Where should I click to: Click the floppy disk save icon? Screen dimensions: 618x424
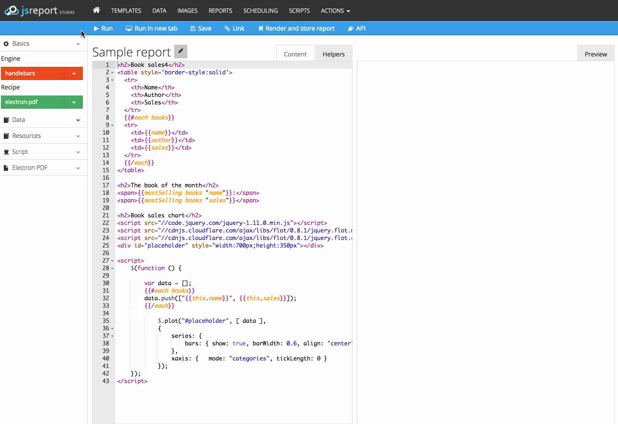pos(193,28)
